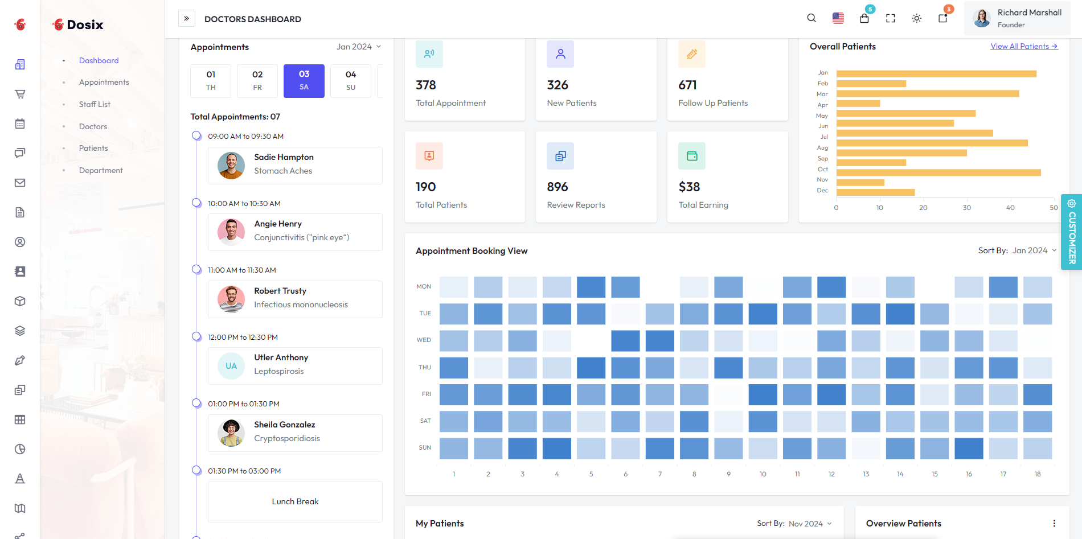Open the shopping cart sidebar icon
Viewport: 1082px width, 539px height.
[x=20, y=94]
